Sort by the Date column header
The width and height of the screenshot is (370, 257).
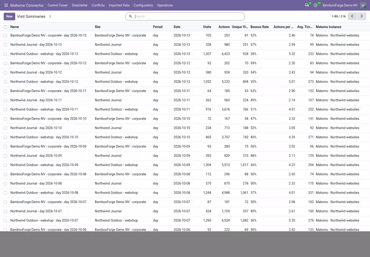point(177,27)
